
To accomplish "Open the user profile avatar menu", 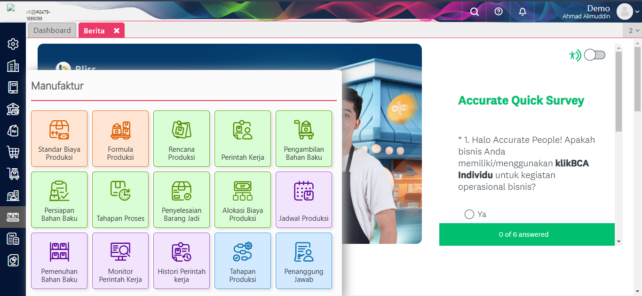I will [x=625, y=11].
